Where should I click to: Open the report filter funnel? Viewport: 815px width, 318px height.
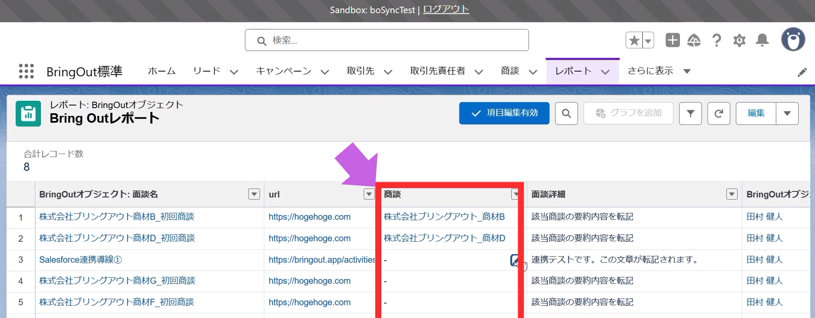(690, 113)
